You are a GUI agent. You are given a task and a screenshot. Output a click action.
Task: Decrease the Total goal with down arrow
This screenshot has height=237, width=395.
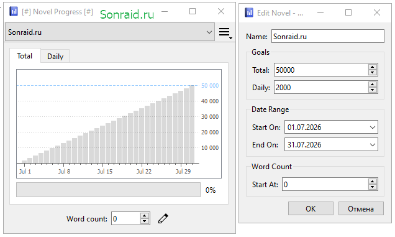tap(372, 73)
